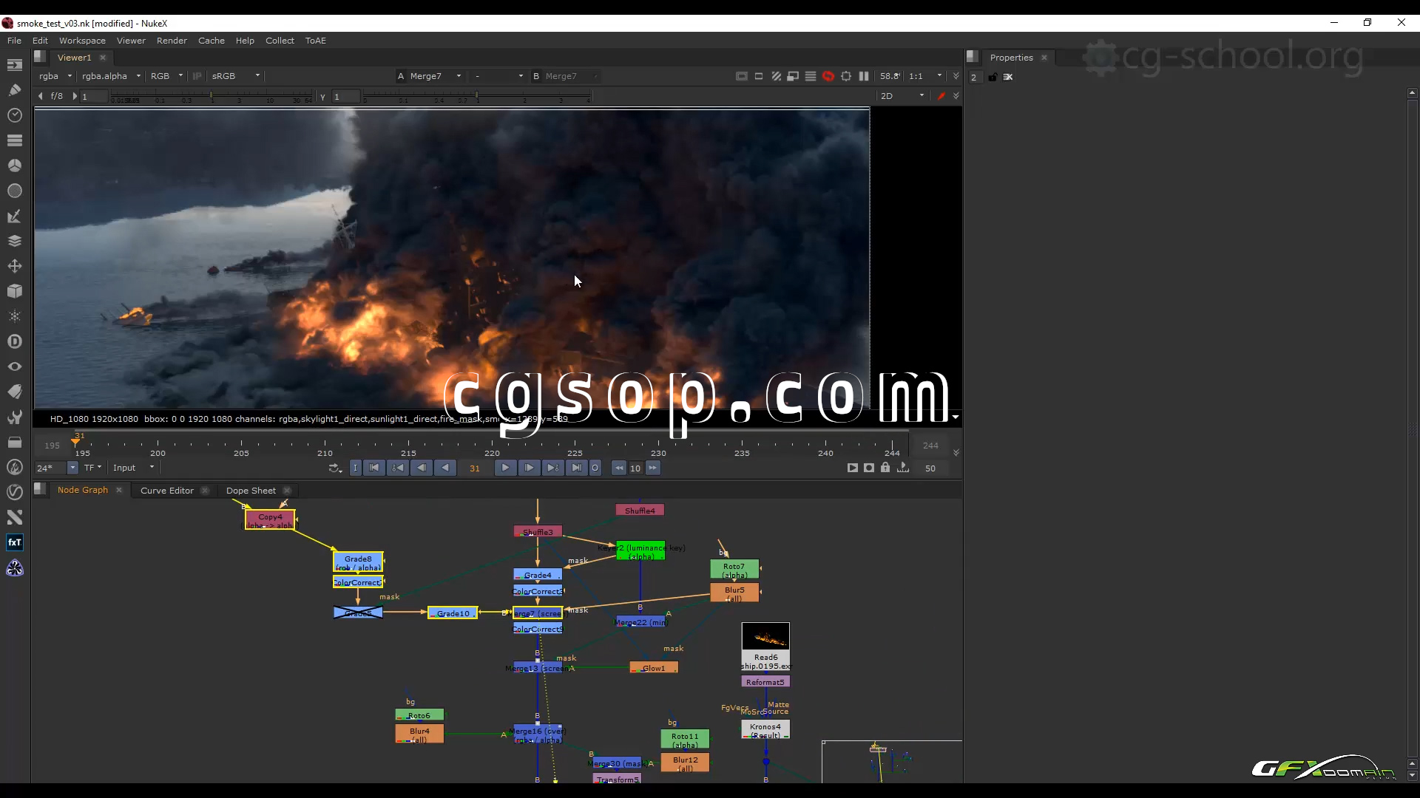Open the sRGB viewer process dropdown
This screenshot has width=1420, height=798.
(236, 76)
